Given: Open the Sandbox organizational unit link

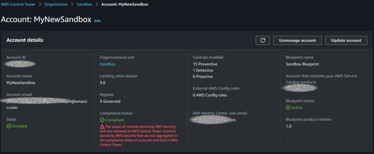Looking at the screenshot, I should coord(108,64).
